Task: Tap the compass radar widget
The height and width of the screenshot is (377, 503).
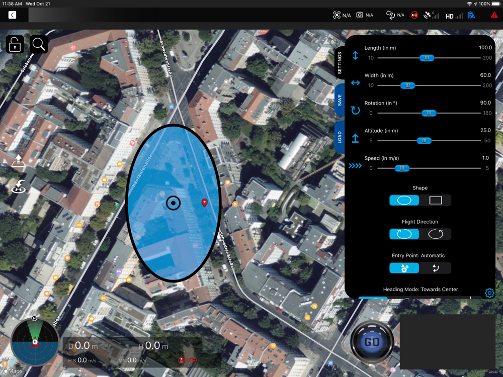Action: (35, 342)
